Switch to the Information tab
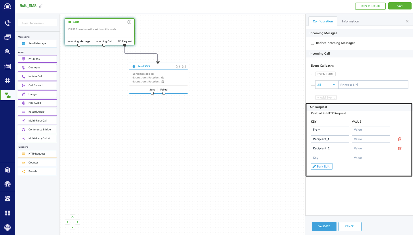413x235 pixels. (350, 21)
